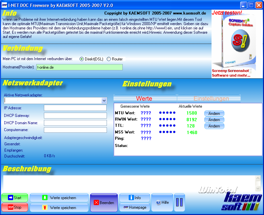Click the current RWIN value 8192

pyautogui.click(x=192, y=120)
